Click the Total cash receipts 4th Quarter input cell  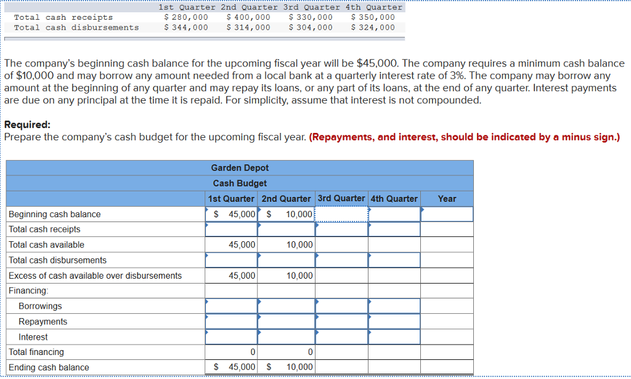(394, 229)
